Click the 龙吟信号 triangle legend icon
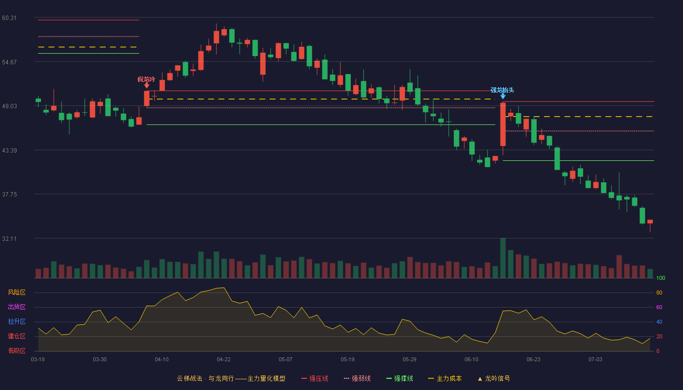Image resolution: width=683 pixels, height=390 pixels. 480,378
